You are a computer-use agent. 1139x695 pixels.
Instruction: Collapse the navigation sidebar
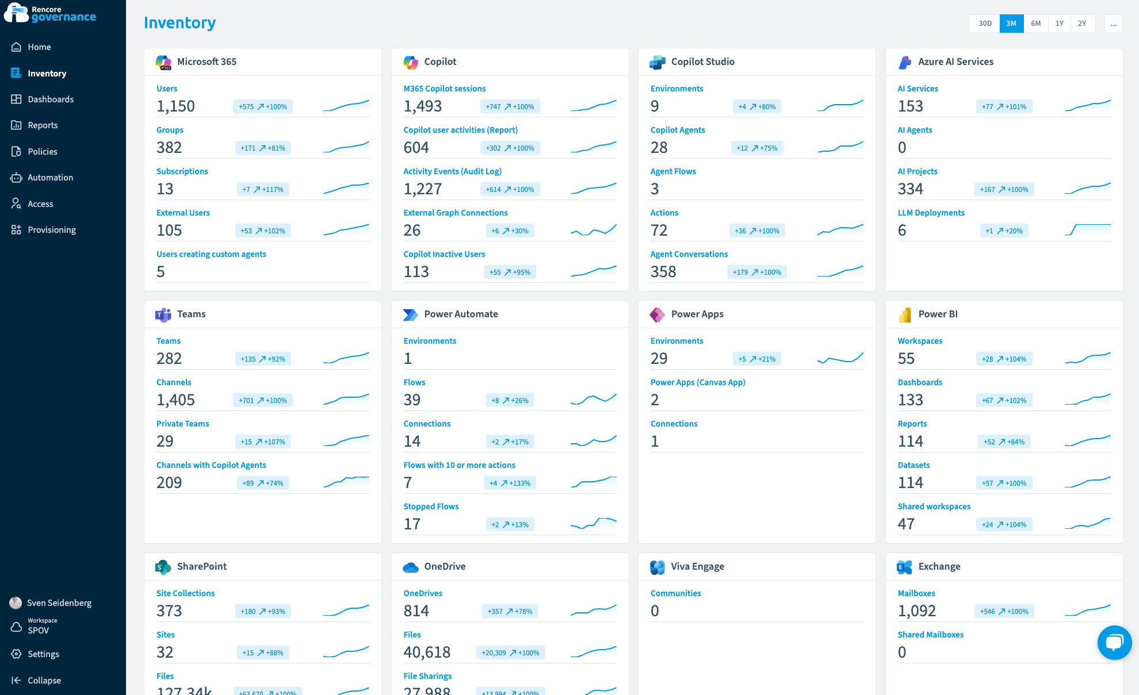point(16,680)
